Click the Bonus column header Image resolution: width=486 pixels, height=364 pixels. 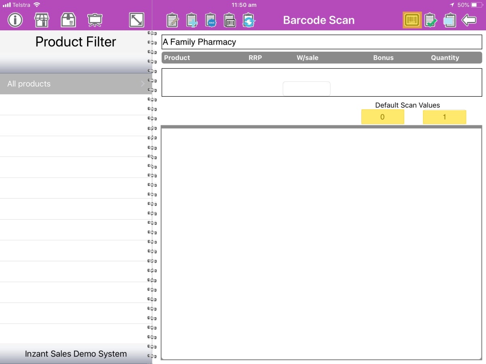tap(384, 57)
